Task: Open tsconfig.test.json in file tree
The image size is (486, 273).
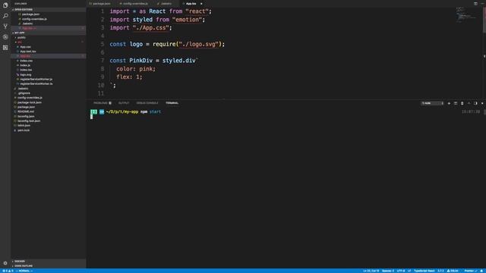Action: [29, 121]
